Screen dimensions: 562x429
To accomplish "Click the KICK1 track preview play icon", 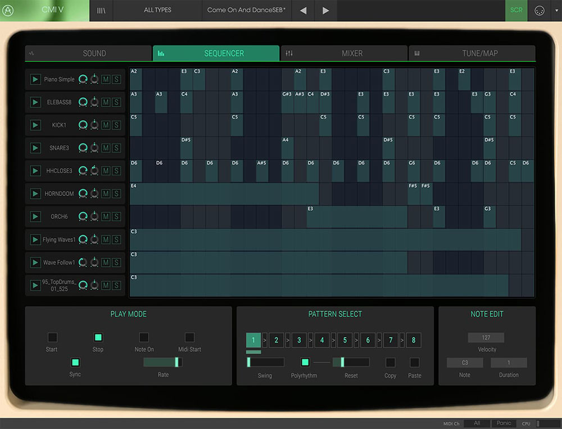I will tap(35, 125).
